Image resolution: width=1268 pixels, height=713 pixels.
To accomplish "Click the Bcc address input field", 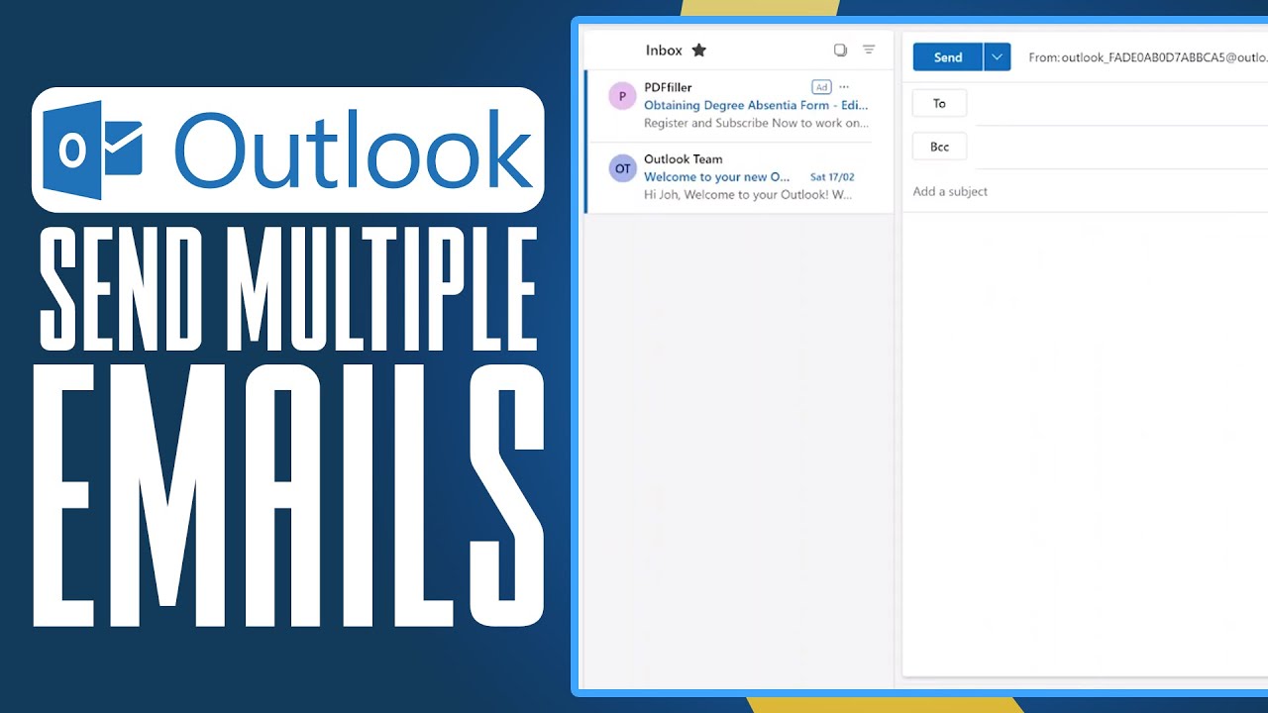I will click(x=1121, y=148).
